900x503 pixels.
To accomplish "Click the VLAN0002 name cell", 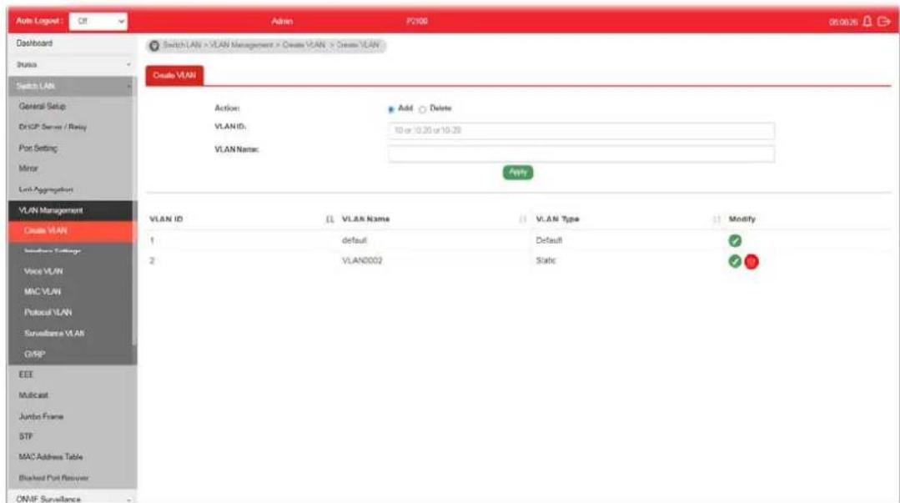I will coord(362,261).
